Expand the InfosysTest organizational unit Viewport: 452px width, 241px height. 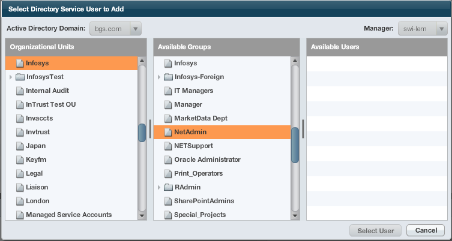[11, 77]
